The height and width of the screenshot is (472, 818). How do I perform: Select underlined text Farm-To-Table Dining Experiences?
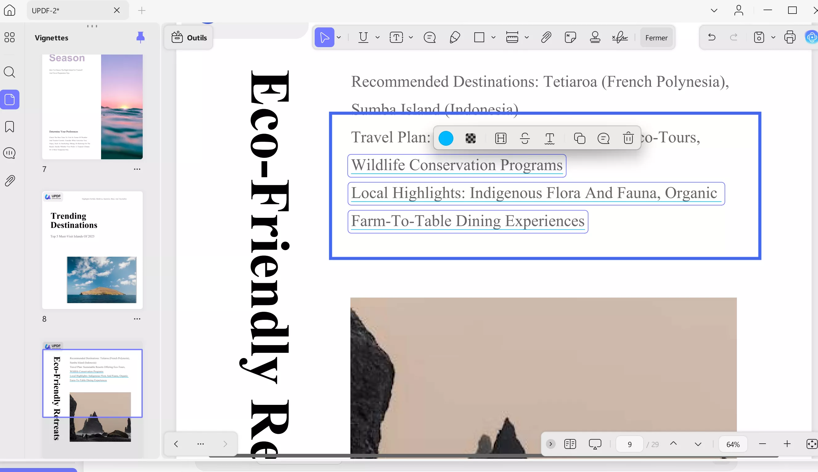point(468,222)
